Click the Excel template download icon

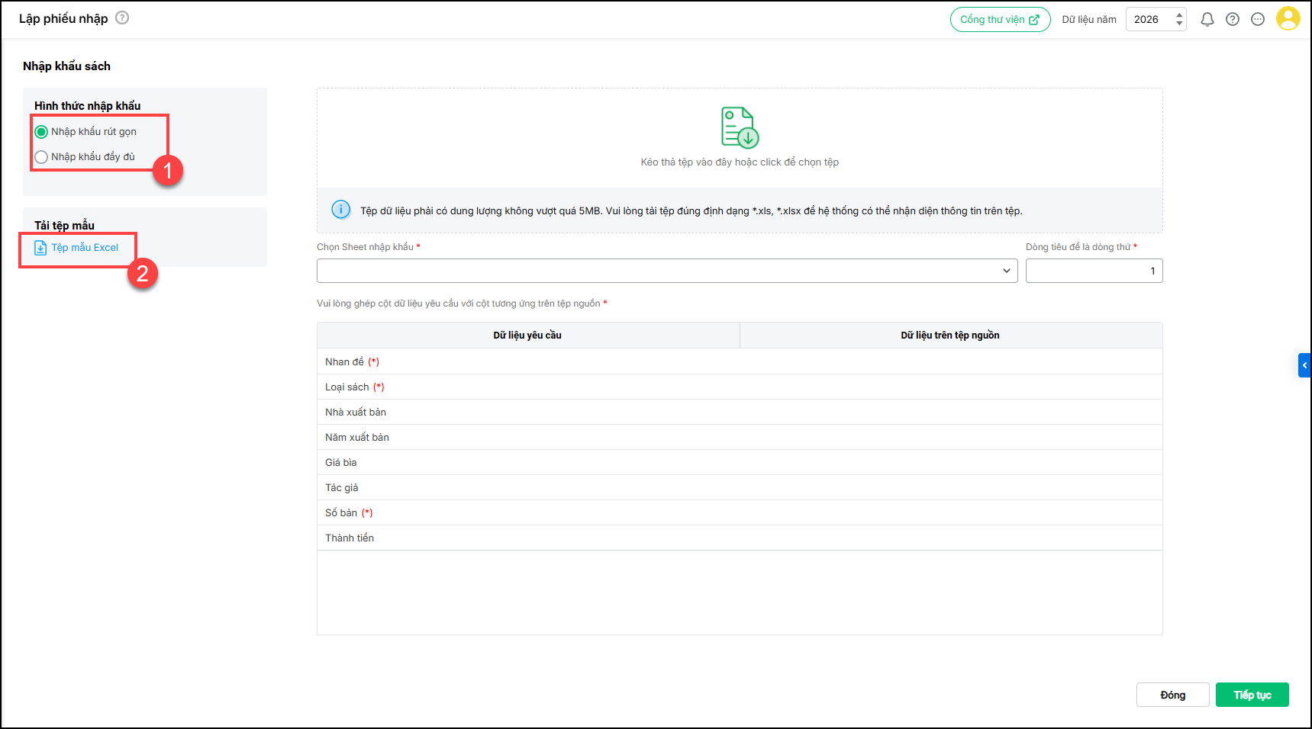click(x=40, y=248)
